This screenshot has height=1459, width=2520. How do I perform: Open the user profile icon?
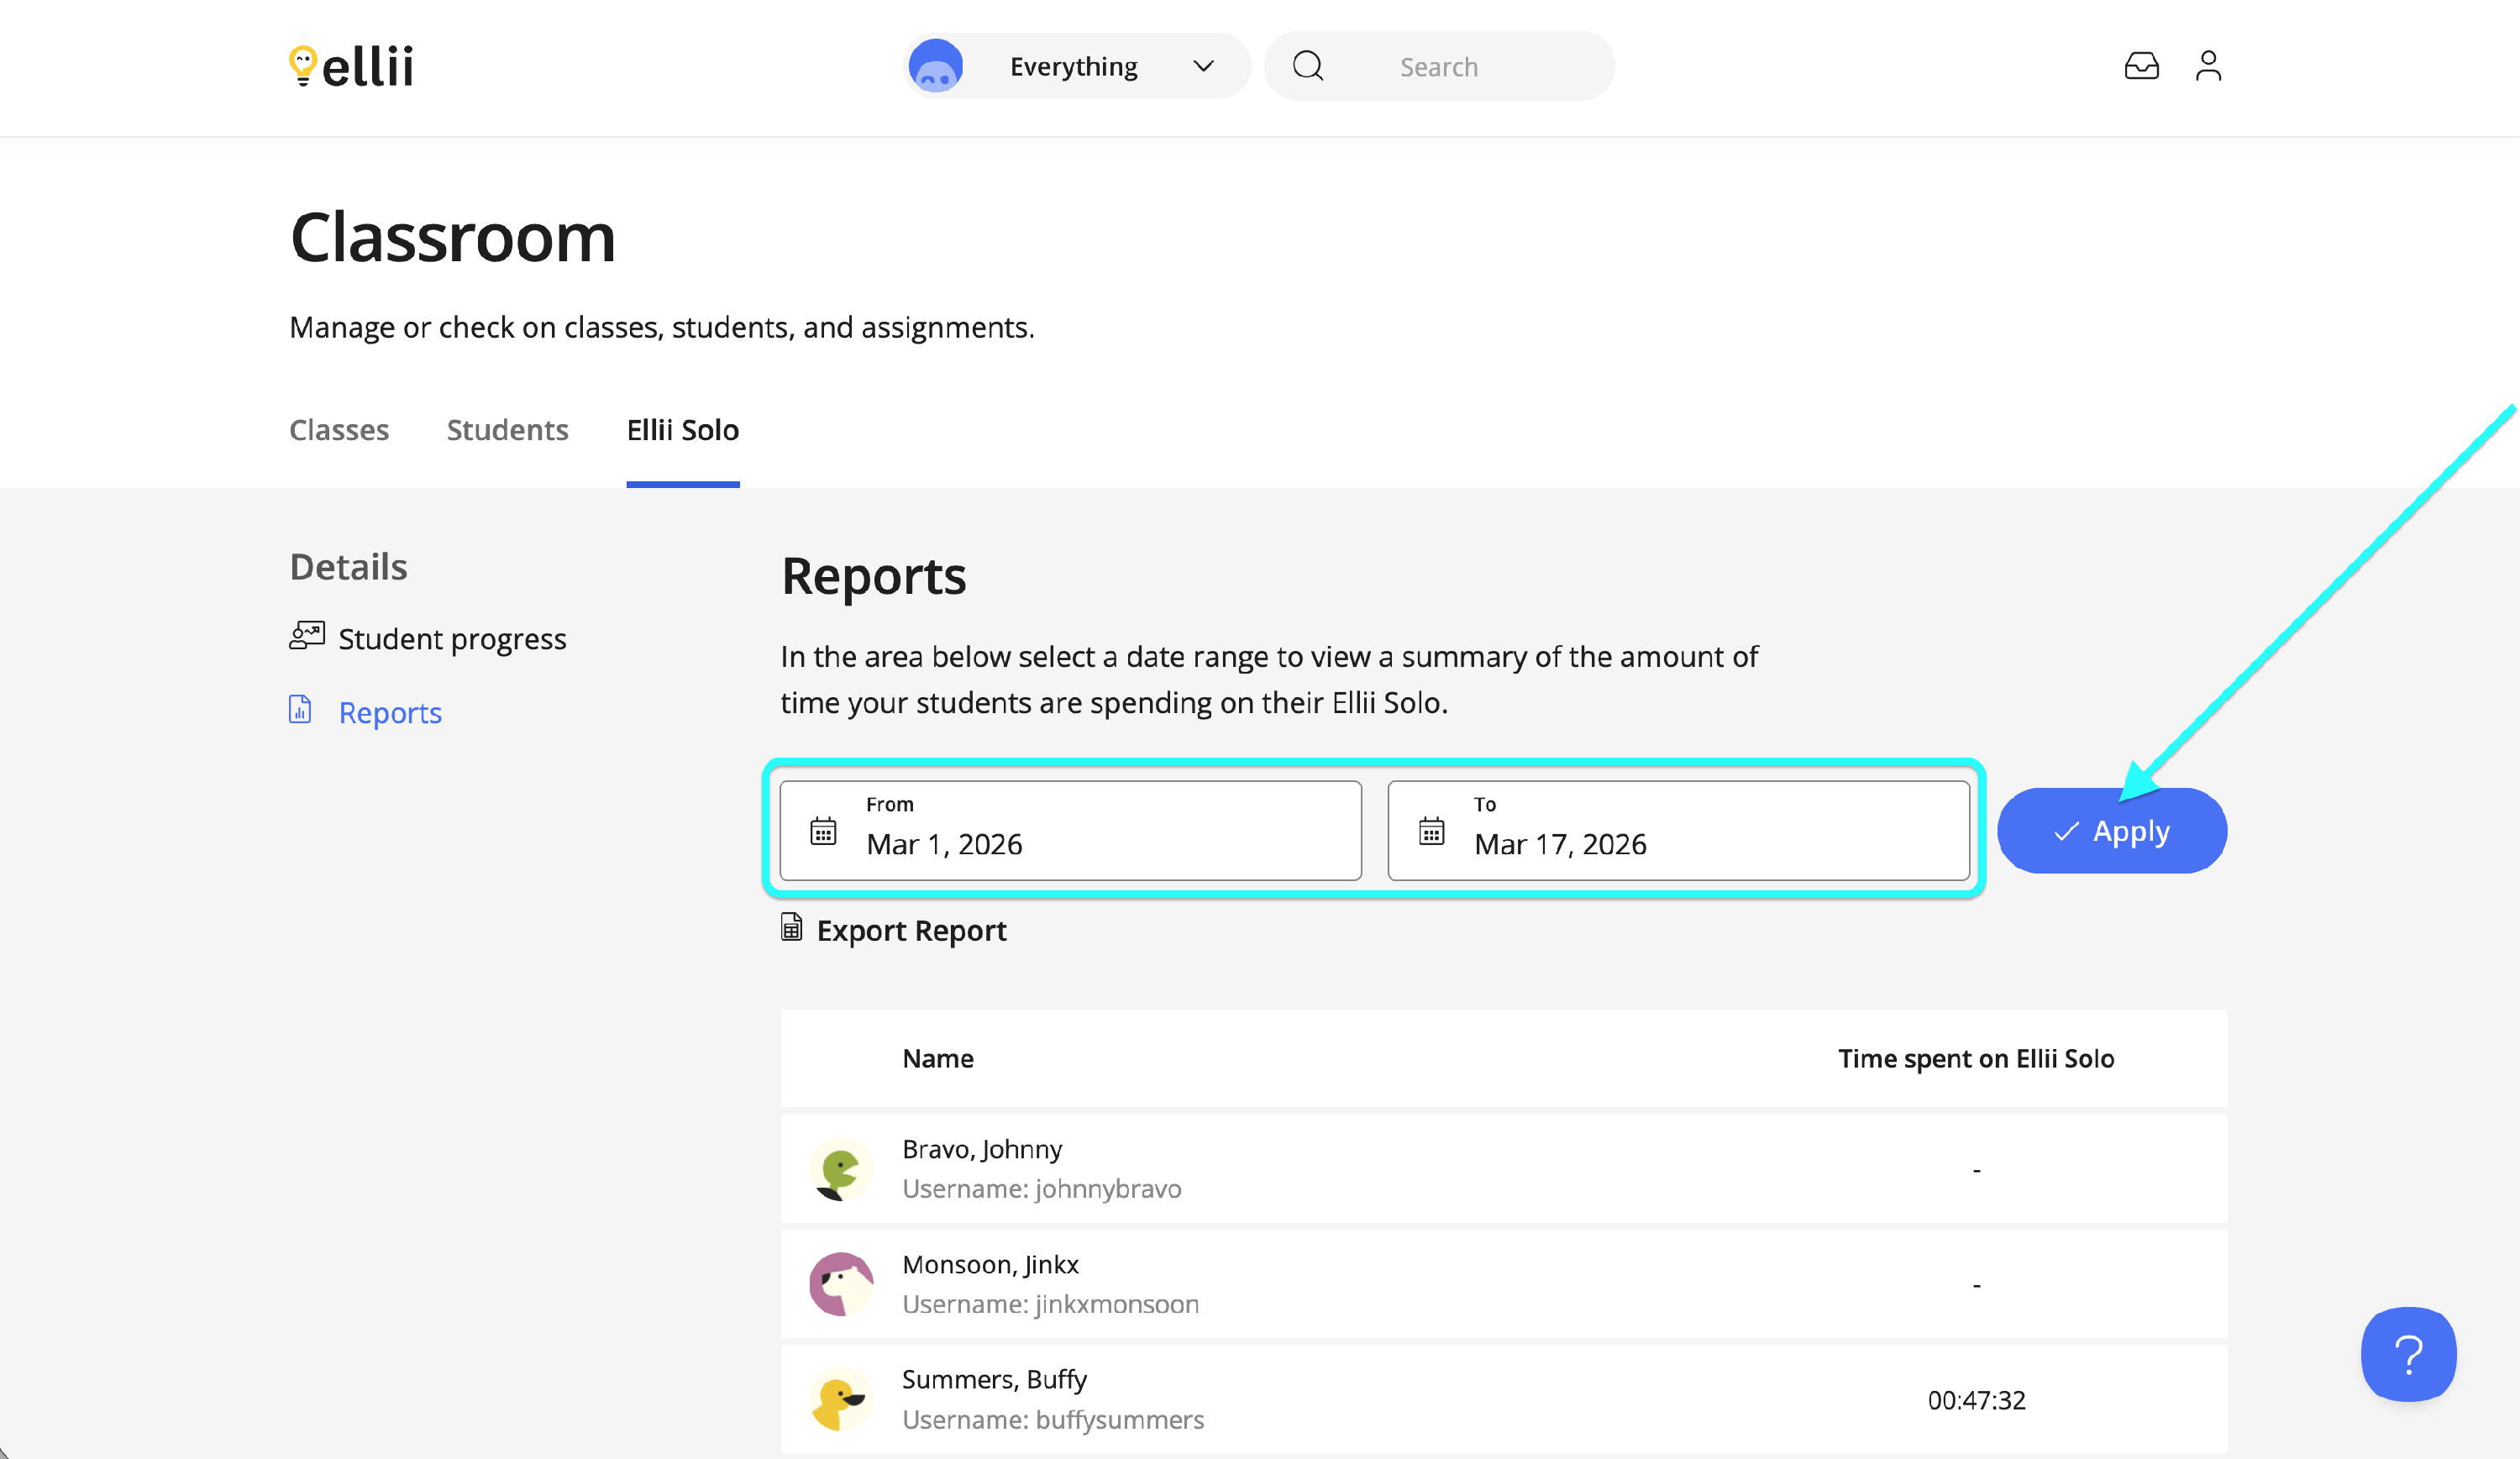tap(2208, 66)
